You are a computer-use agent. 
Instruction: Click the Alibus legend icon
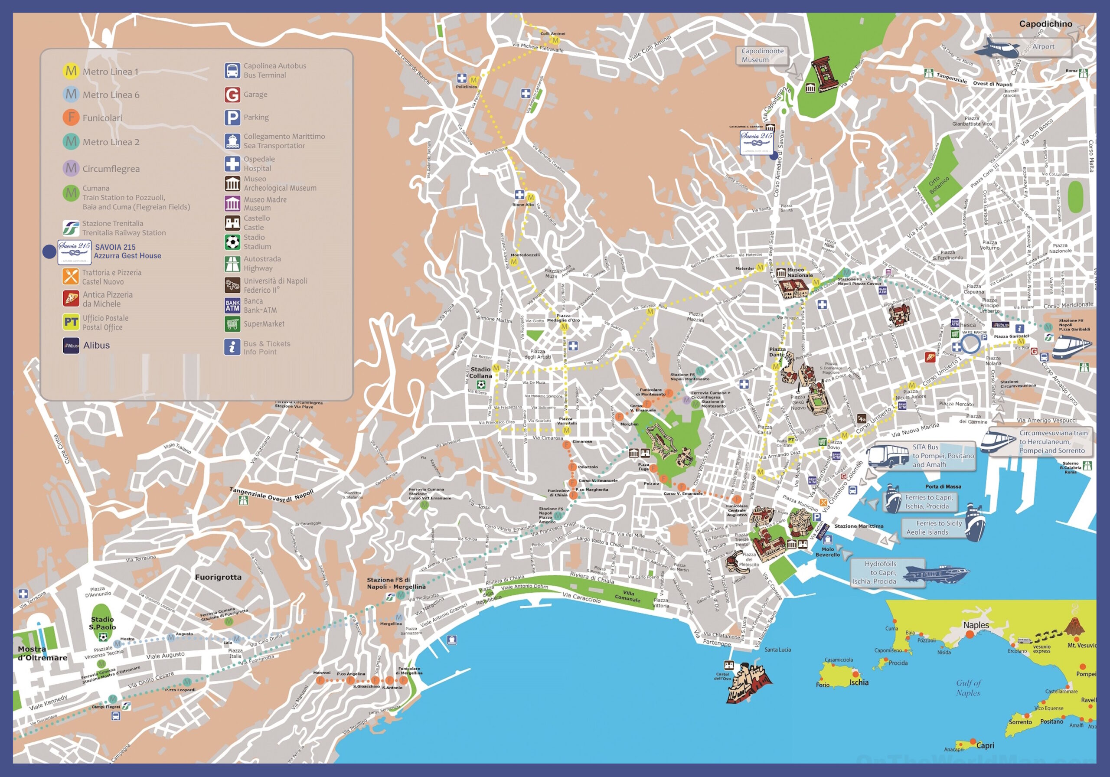click(71, 346)
